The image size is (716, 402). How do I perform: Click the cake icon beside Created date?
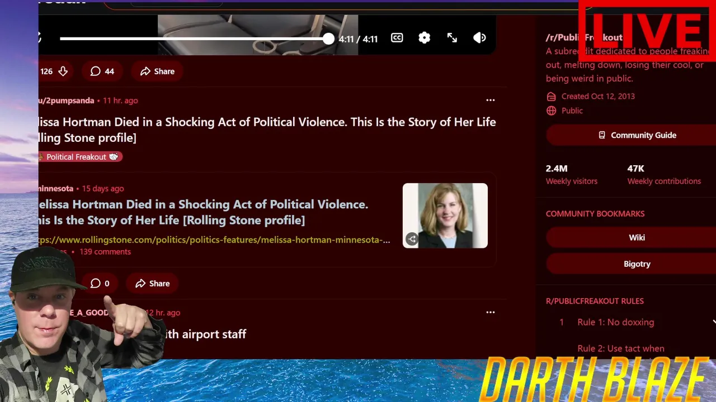551,97
